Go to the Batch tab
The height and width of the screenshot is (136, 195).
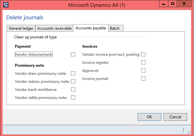coord(115,28)
